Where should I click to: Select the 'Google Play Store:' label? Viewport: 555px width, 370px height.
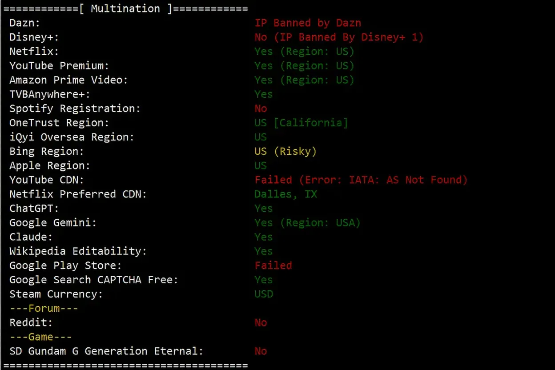65,265
